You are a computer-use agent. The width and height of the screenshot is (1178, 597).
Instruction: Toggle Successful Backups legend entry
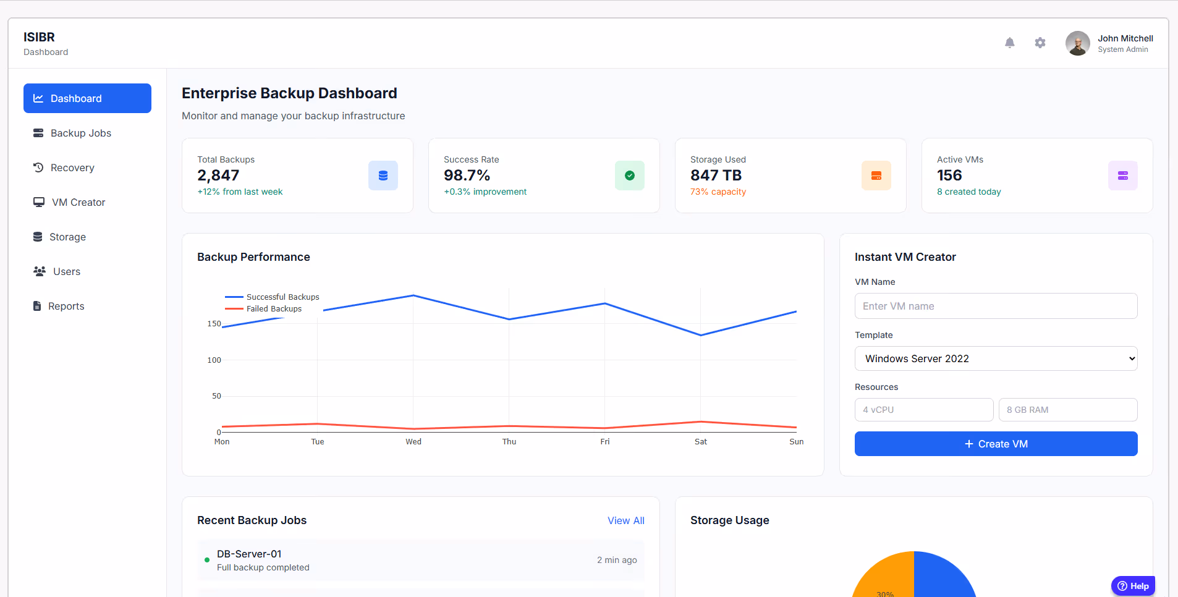point(272,297)
